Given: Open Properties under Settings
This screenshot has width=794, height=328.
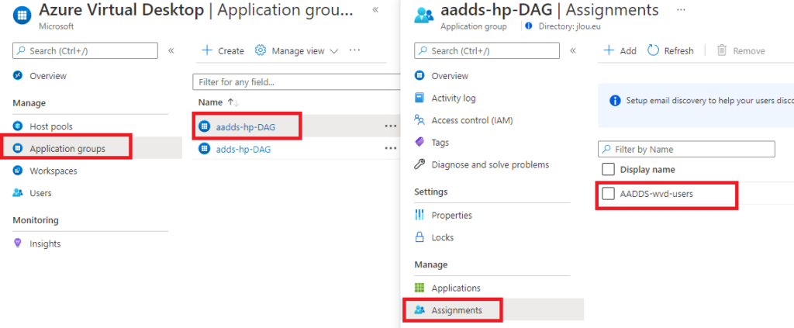Looking at the screenshot, I should [451, 215].
